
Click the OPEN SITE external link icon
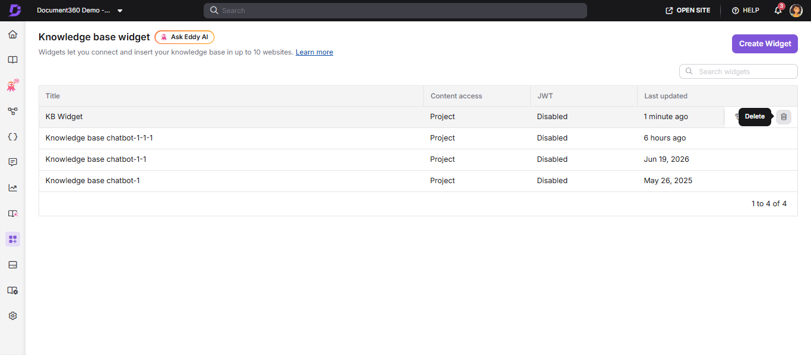pyautogui.click(x=669, y=11)
